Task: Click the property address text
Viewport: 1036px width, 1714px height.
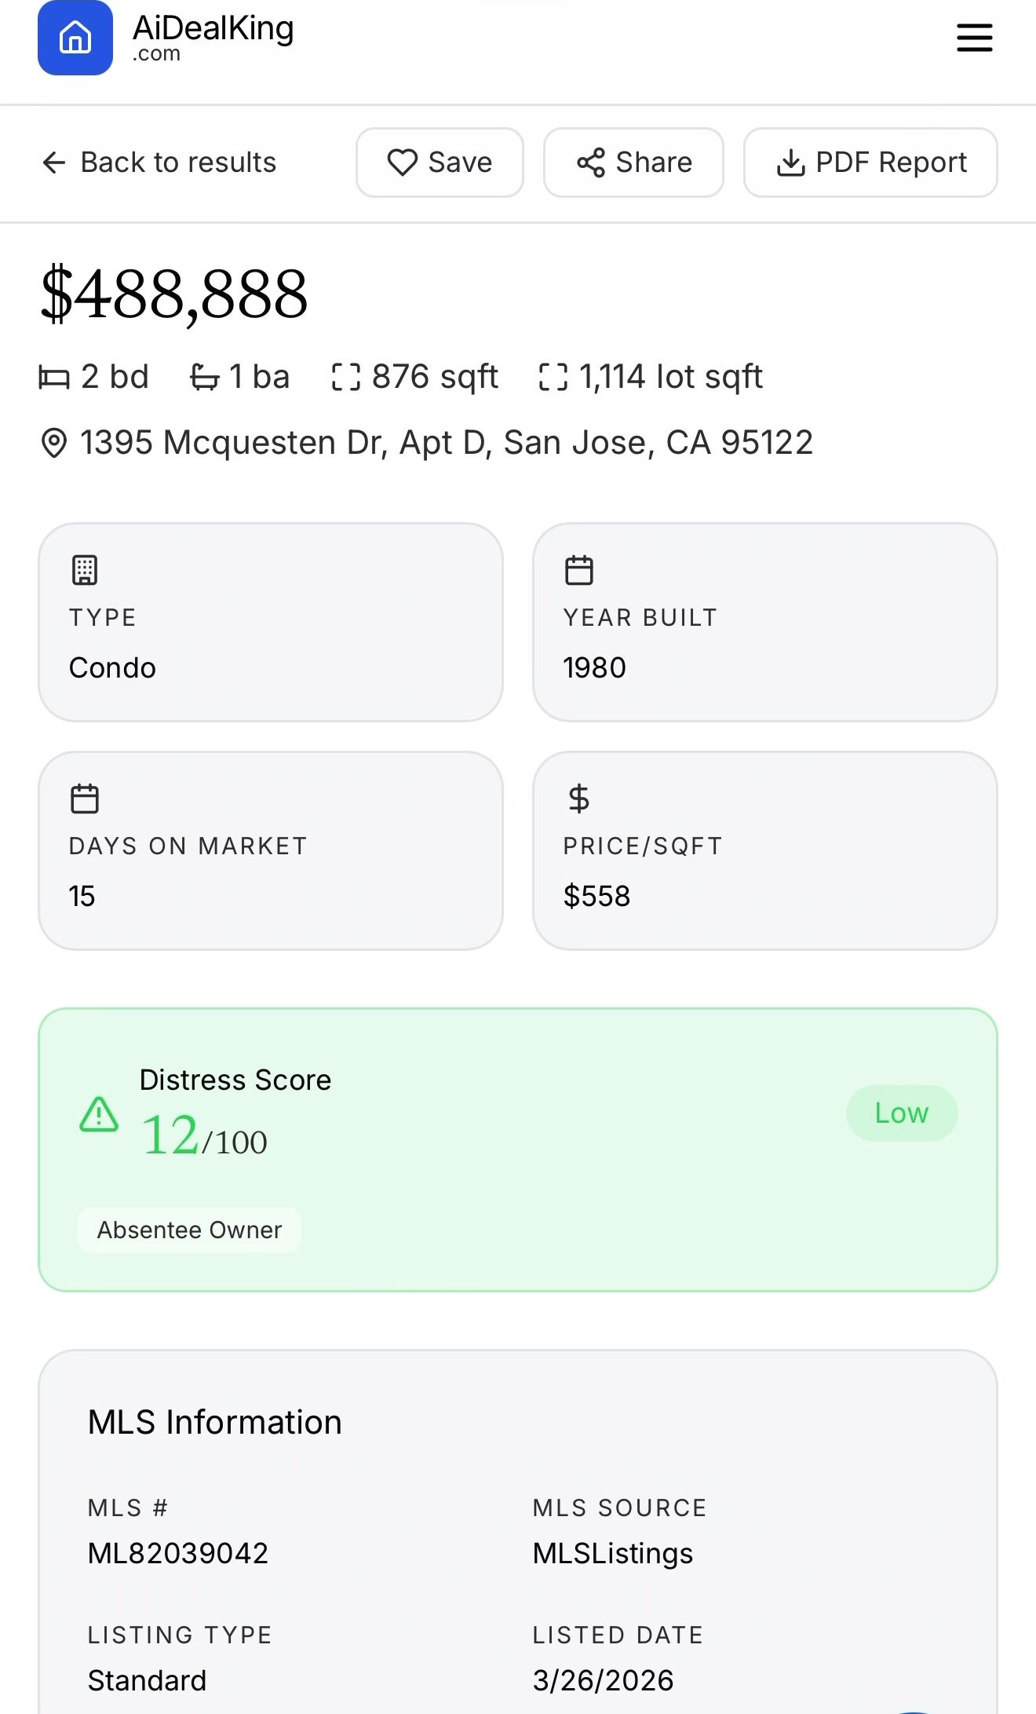Action: point(446,443)
